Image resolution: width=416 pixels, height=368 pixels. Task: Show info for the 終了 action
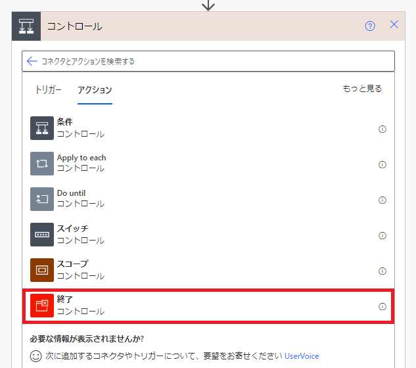[x=382, y=307]
